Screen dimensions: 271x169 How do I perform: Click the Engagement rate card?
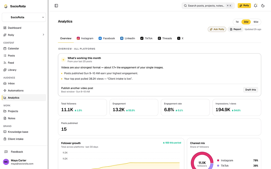tap(185, 107)
